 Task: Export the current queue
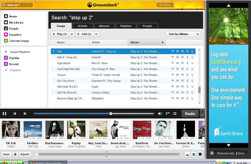point(25,154)
